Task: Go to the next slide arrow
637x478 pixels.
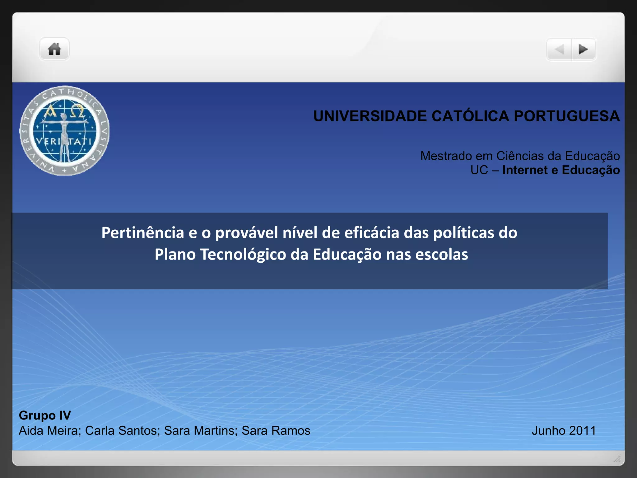Action: coord(583,49)
